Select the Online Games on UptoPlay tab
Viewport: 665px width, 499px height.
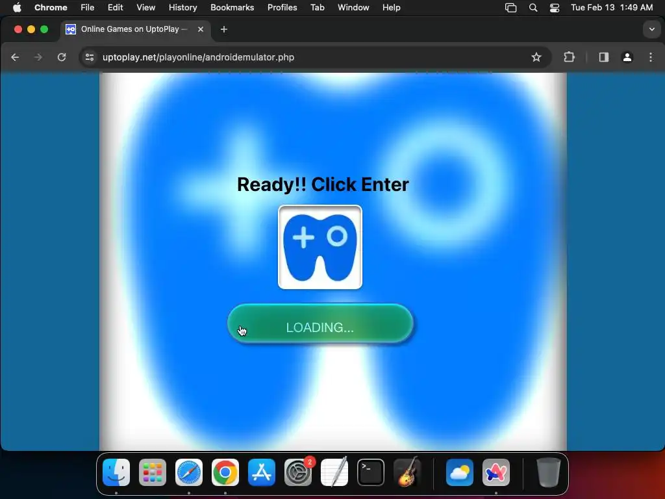135,29
